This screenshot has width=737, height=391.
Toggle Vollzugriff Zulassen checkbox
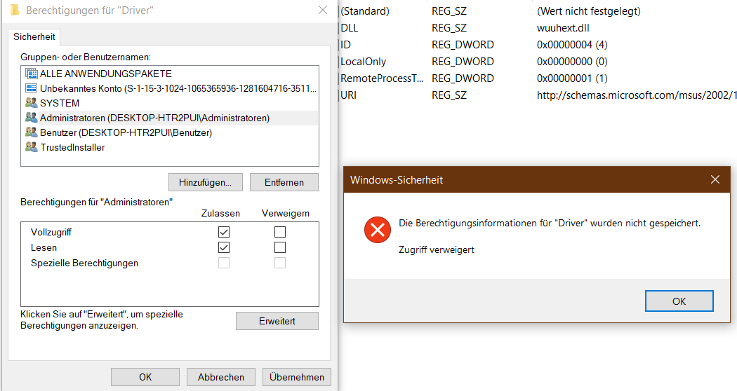pos(224,231)
